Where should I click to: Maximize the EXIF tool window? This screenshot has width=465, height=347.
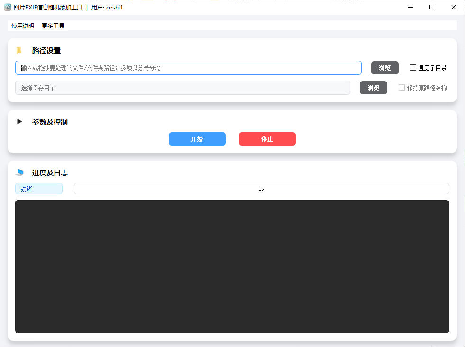432,7
